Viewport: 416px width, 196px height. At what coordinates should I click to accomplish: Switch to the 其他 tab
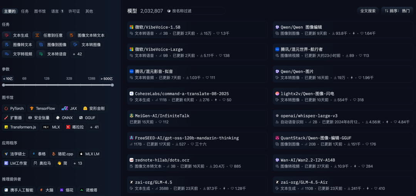(89, 11)
